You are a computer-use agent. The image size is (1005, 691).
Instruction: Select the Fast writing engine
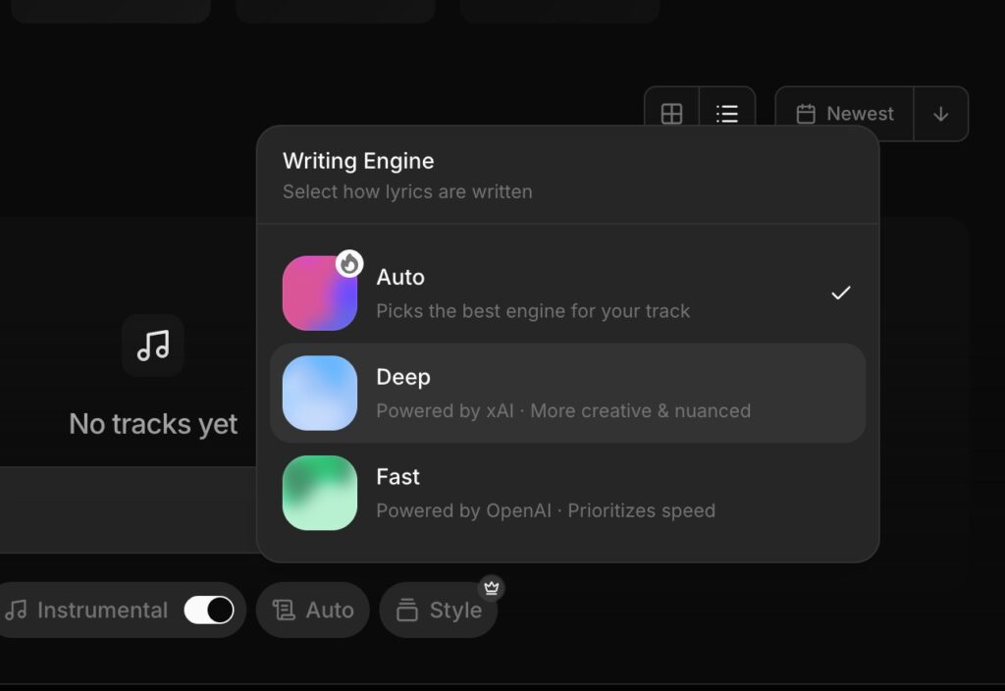tap(567, 493)
